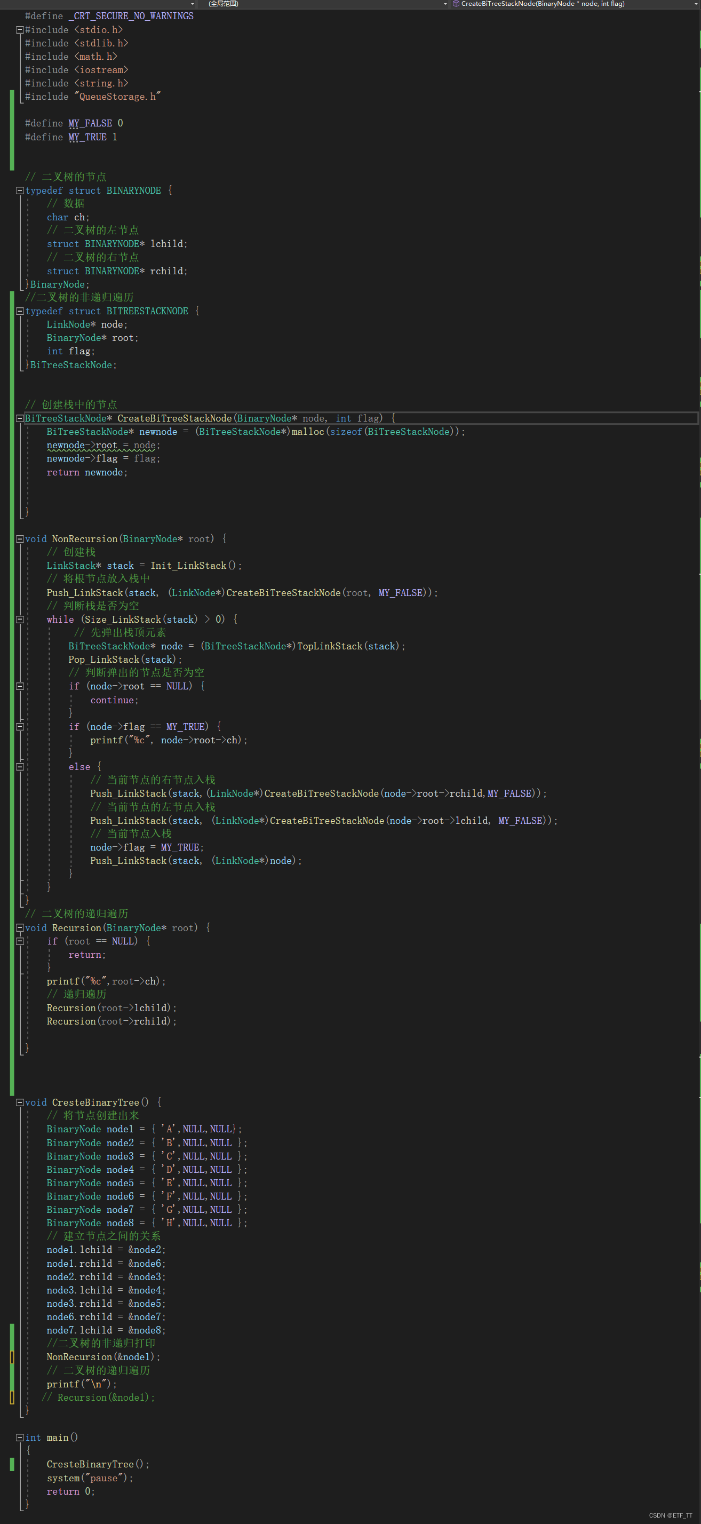Click the node->flag = MY_TRUE; line

tap(147, 847)
